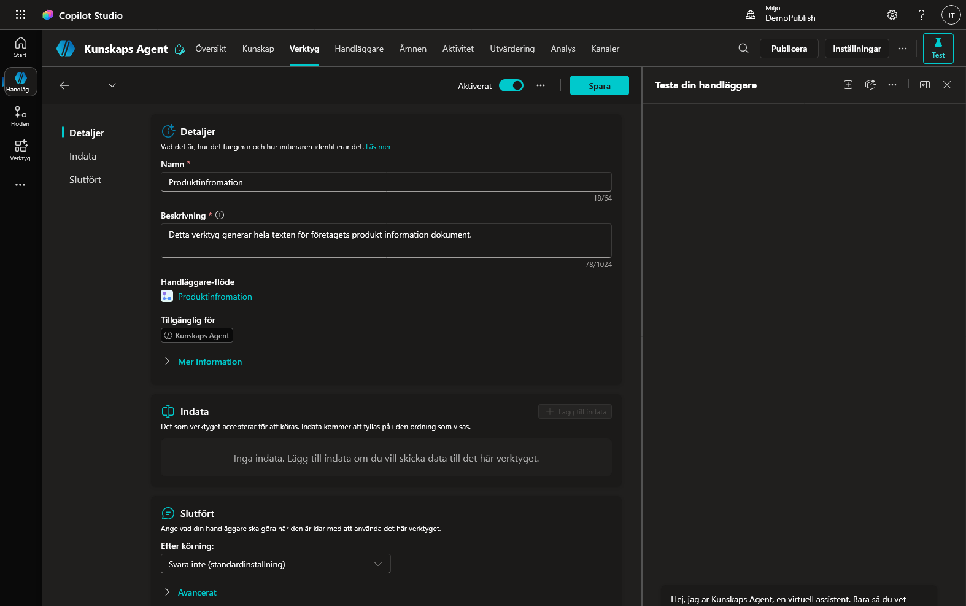Screen dimensions: 966x606
Task: Start a new test conversation
Action: (848, 85)
